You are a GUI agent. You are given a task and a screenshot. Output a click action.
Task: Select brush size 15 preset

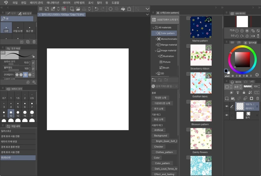[x=25, y=114]
